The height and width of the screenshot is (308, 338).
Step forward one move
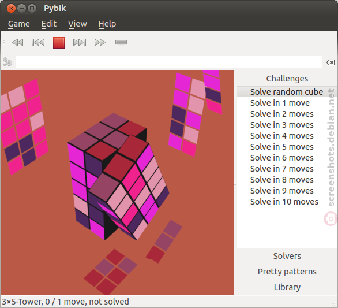click(x=80, y=42)
